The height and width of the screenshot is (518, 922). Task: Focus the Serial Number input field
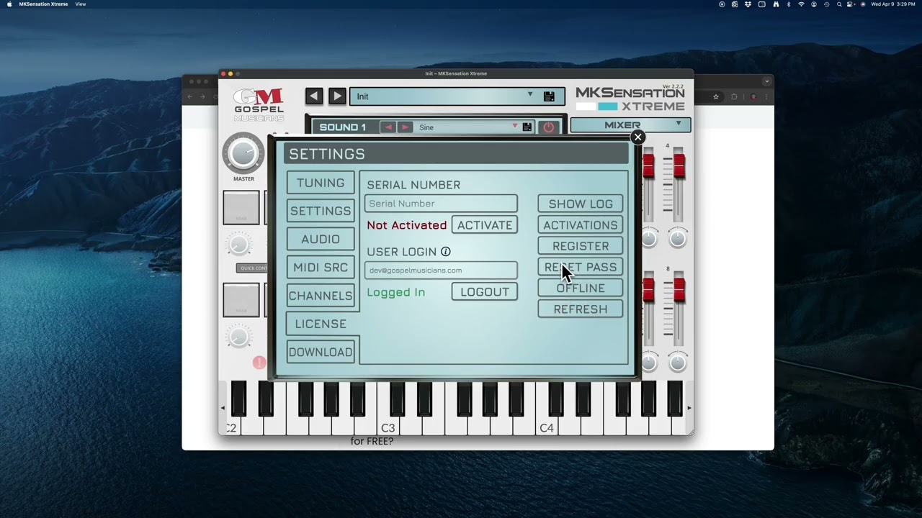pos(441,204)
